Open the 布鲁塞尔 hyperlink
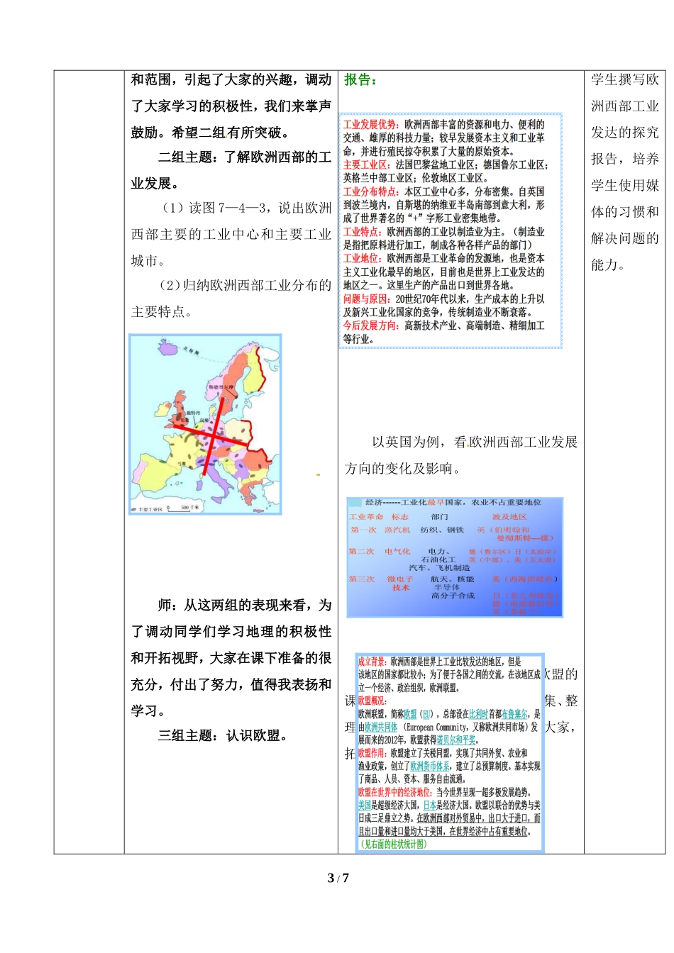Screen dimensions: 674x953 coord(514,714)
